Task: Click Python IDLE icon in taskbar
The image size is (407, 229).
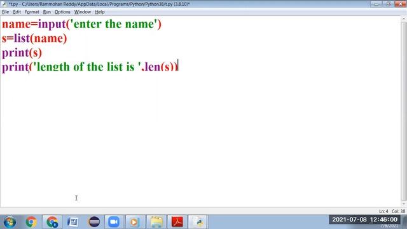Action: (198, 222)
